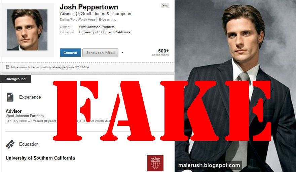Click the LinkedIn logo beside profile URL
Viewport: 296px width, 172px height.
coord(7,67)
